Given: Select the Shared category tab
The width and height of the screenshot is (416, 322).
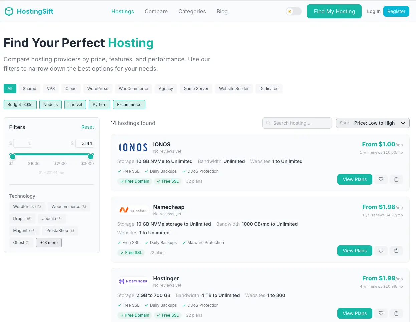Looking at the screenshot, I should [30, 89].
